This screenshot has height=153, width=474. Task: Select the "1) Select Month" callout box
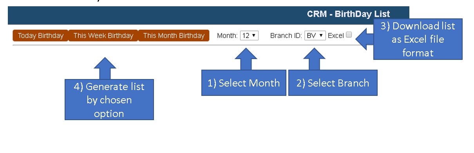pyautogui.click(x=244, y=83)
